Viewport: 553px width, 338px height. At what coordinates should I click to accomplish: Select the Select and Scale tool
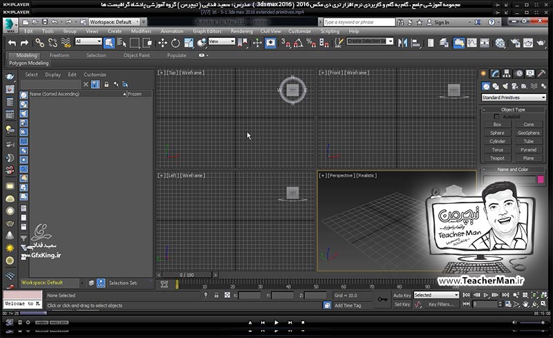click(x=188, y=43)
